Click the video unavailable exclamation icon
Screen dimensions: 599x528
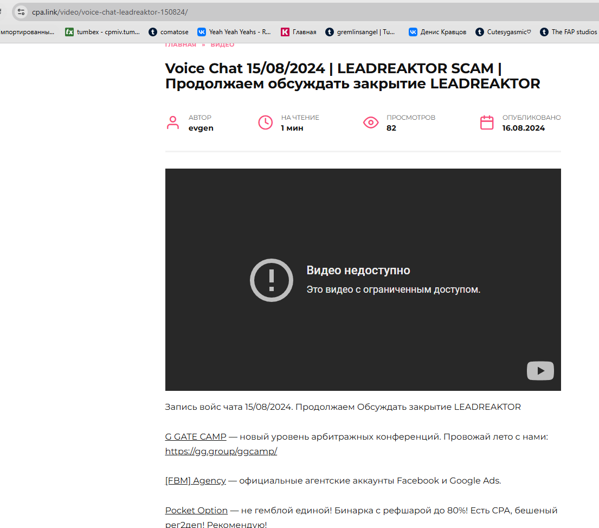click(x=272, y=280)
